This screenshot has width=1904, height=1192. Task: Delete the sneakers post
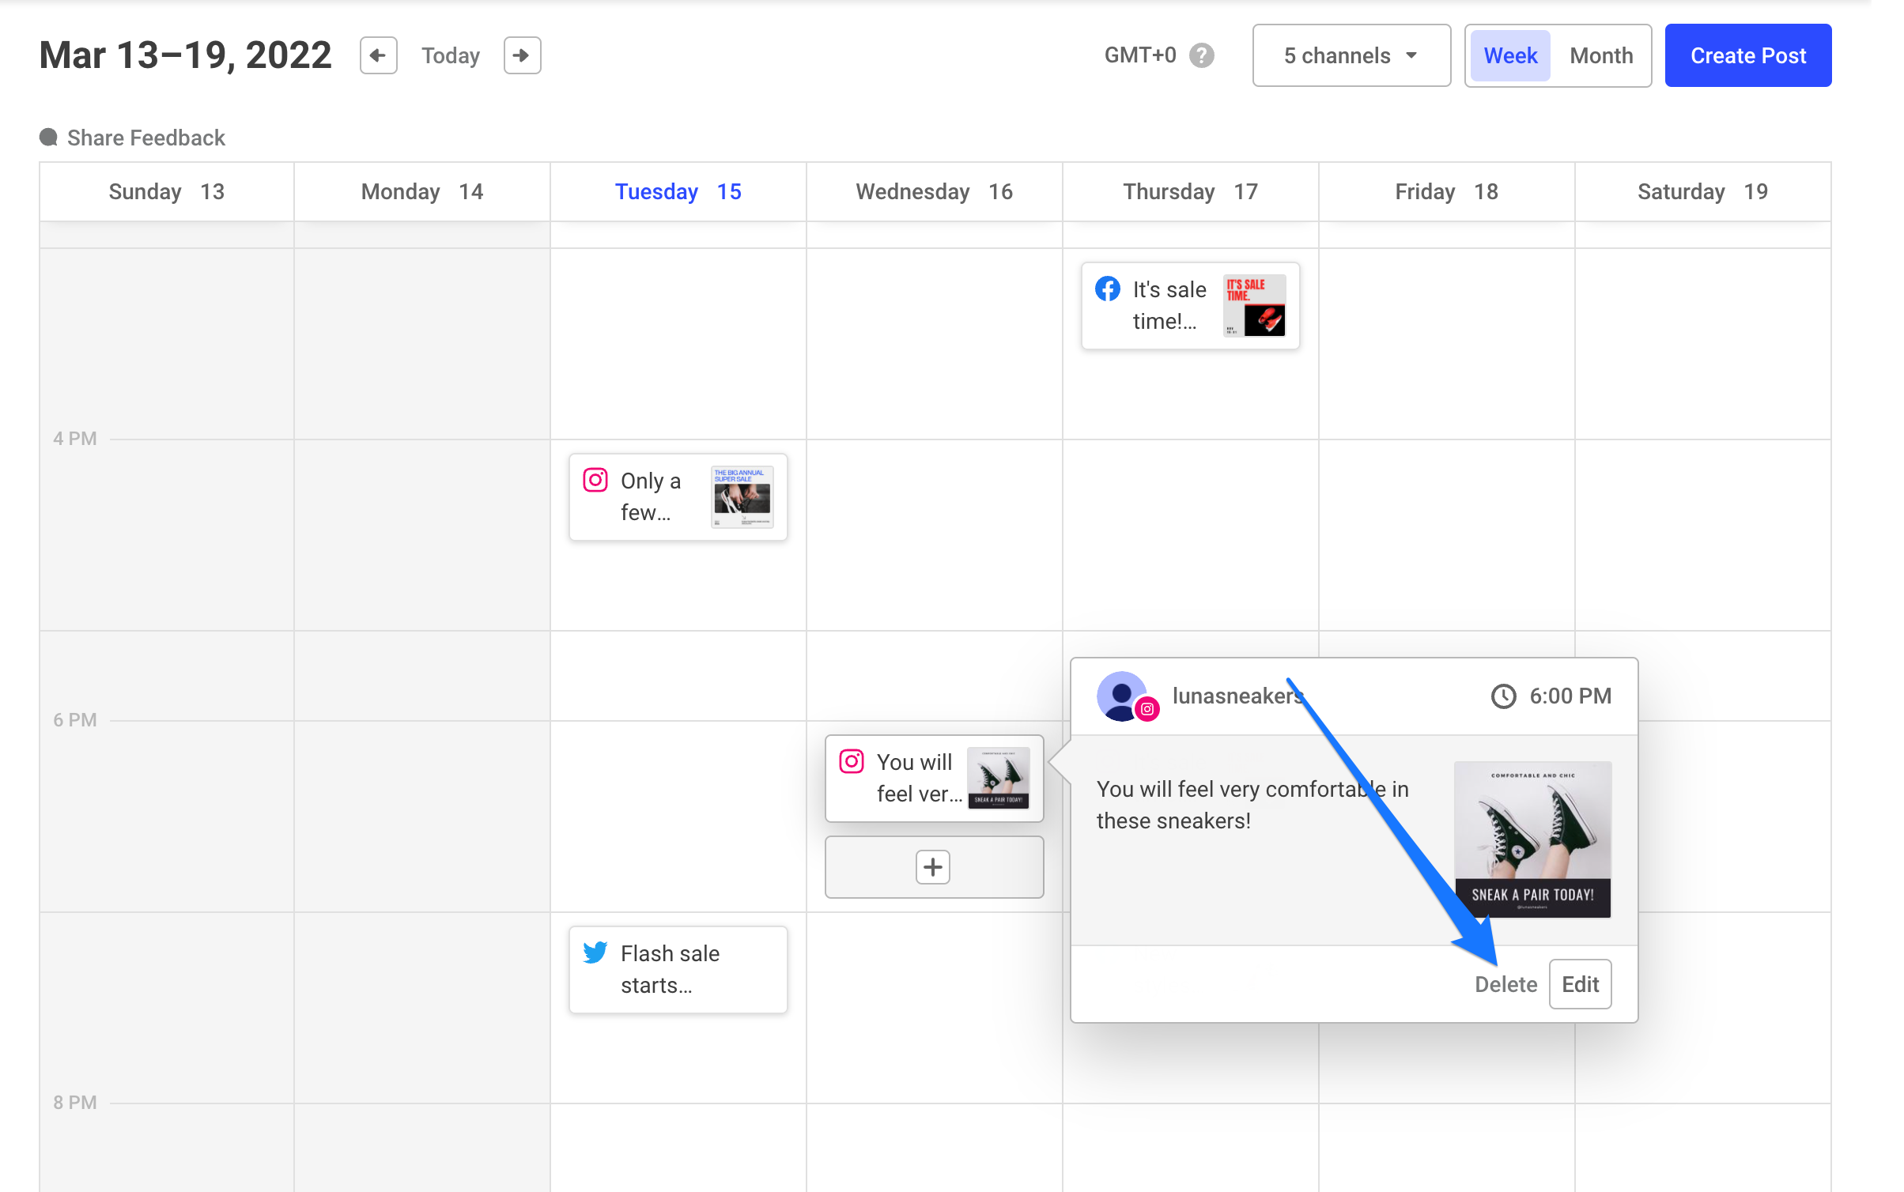pos(1505,984)
